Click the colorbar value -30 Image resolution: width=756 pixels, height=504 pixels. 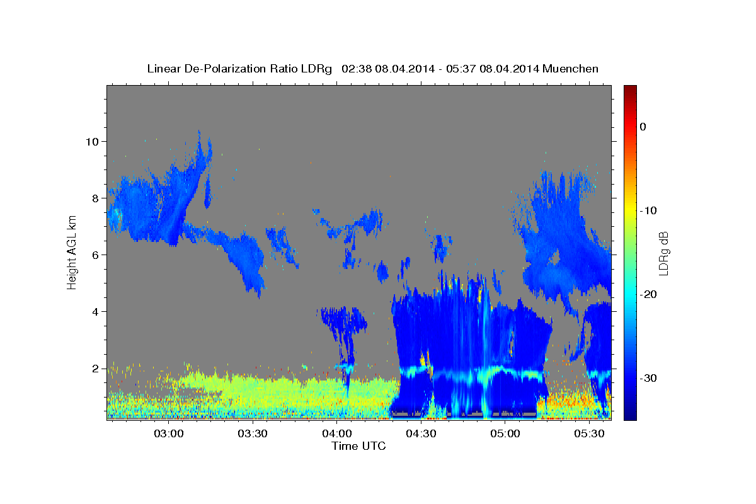[x=649, y=378]
